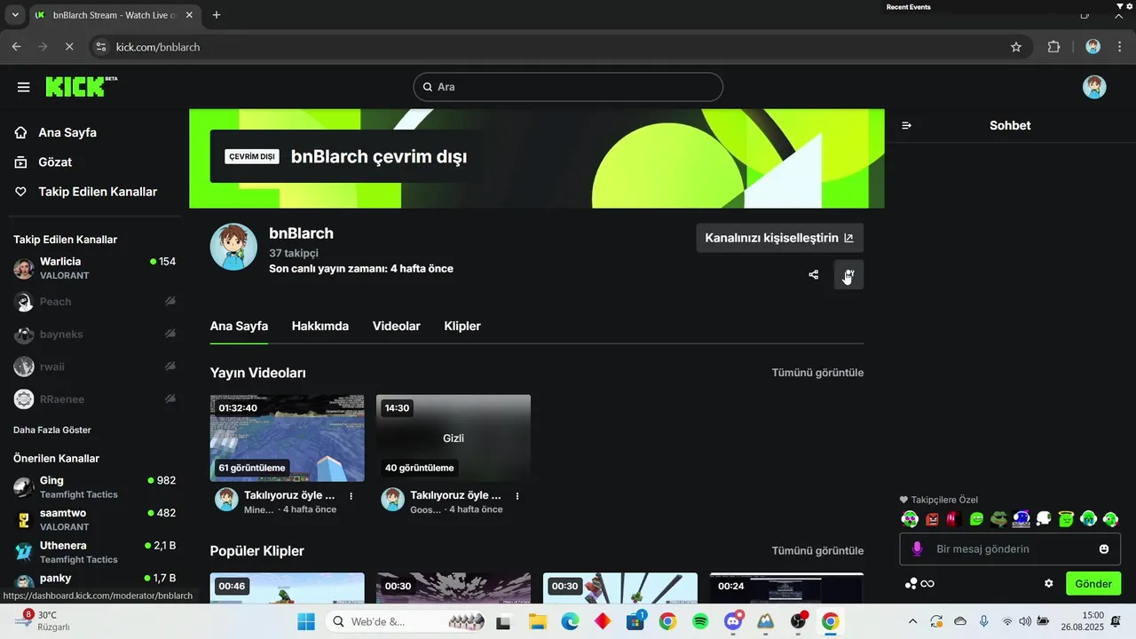Open the offline bayneks channel

(94, 335)
